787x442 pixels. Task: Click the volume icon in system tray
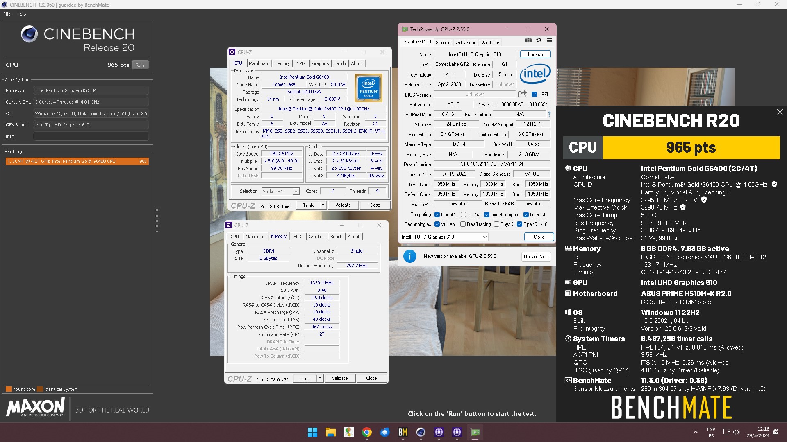click(736, 432)
